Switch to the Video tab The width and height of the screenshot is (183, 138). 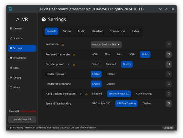pos(67,31)
